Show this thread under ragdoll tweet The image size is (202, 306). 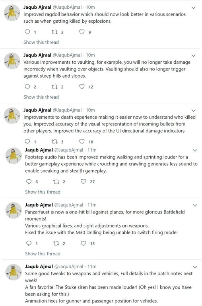[x=41, y=42]
